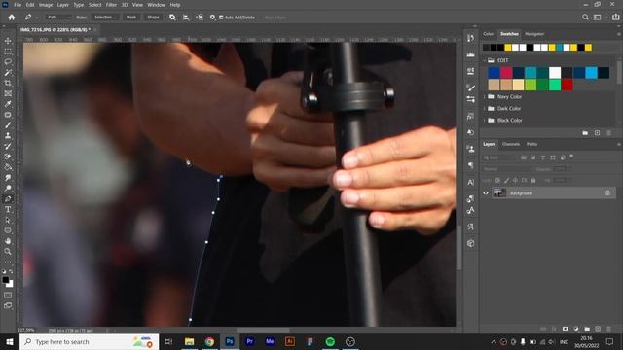Pick the red swatch in EDIT group

pyautogui.click(x=567, y=85)
